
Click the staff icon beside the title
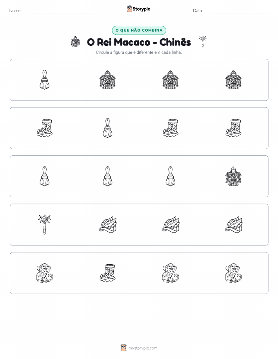(203, 41)
